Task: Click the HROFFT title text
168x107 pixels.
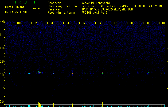Action: [28, 2]
